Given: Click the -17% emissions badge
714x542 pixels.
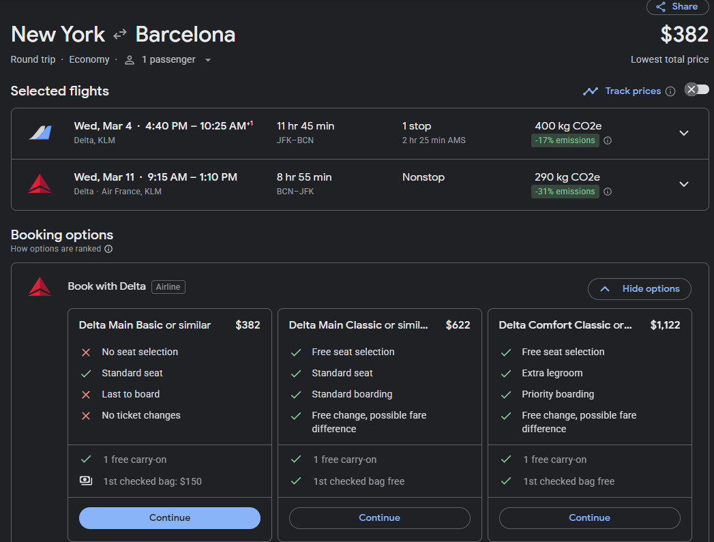Looking at the screenshot, I should 565,140.
